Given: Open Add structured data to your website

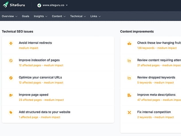Looking at the screenshot, I should (x=45, y=112).
